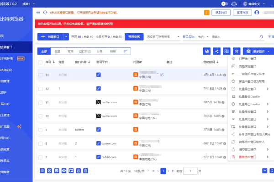
Task: Check the checkbox for row 11
Action: (x=40, y=102)
